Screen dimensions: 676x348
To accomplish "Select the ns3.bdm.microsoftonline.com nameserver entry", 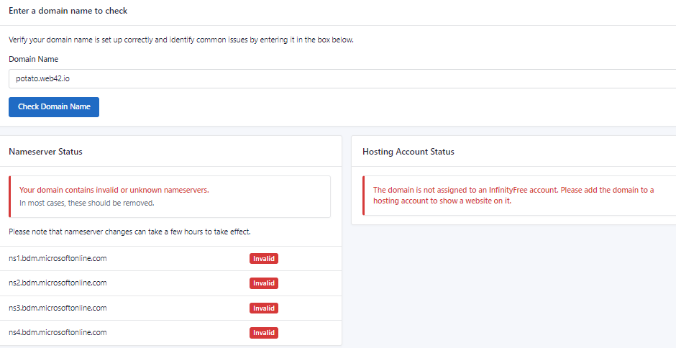I will [58, 308].
